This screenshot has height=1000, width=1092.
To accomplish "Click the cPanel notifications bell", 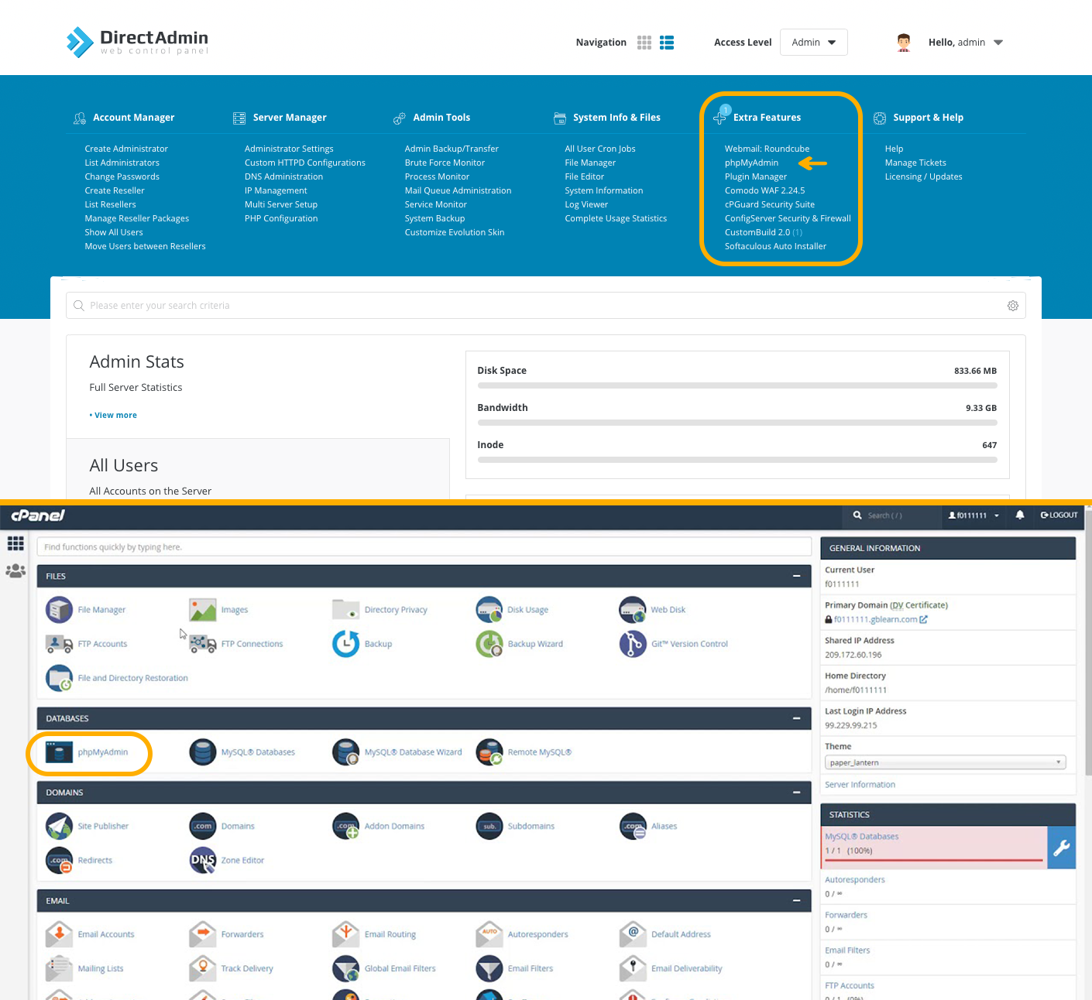I will tap(1020, 515).
